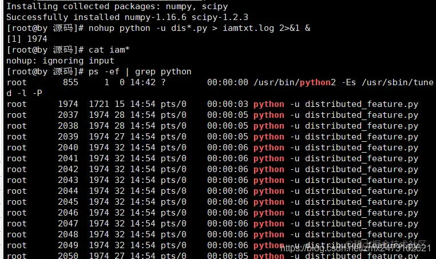Click PID 2048 process row
The height and width of the screenshot is (259, 436).
(x=212, y=234)
